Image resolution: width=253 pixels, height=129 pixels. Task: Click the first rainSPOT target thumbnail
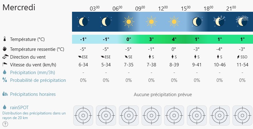[x=83, y=115]
